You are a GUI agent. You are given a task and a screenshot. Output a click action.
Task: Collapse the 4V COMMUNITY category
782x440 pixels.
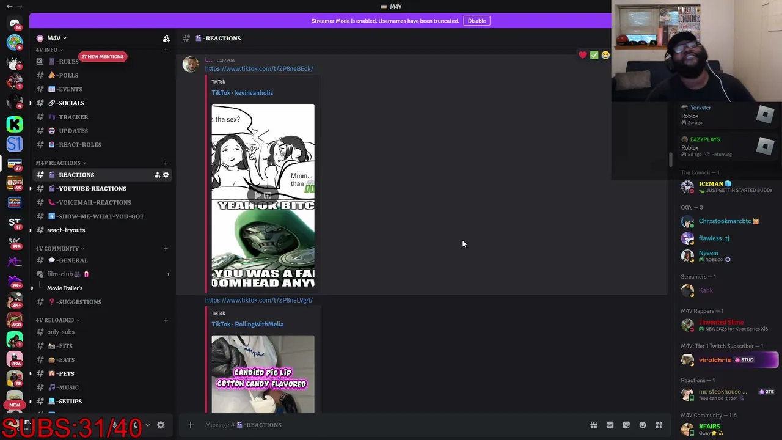pyautogui.click(x=60, y=248)
